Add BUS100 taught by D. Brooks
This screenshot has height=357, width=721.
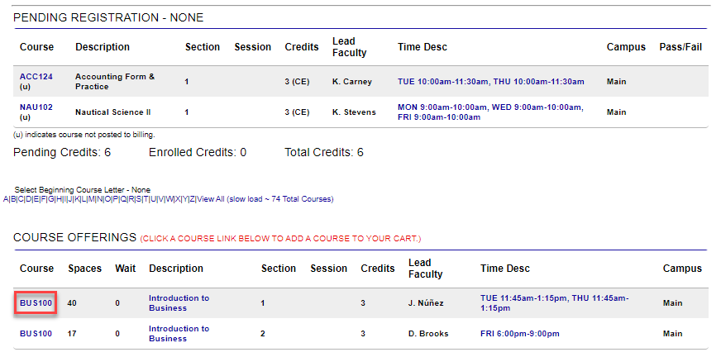(x=36, y=334)
